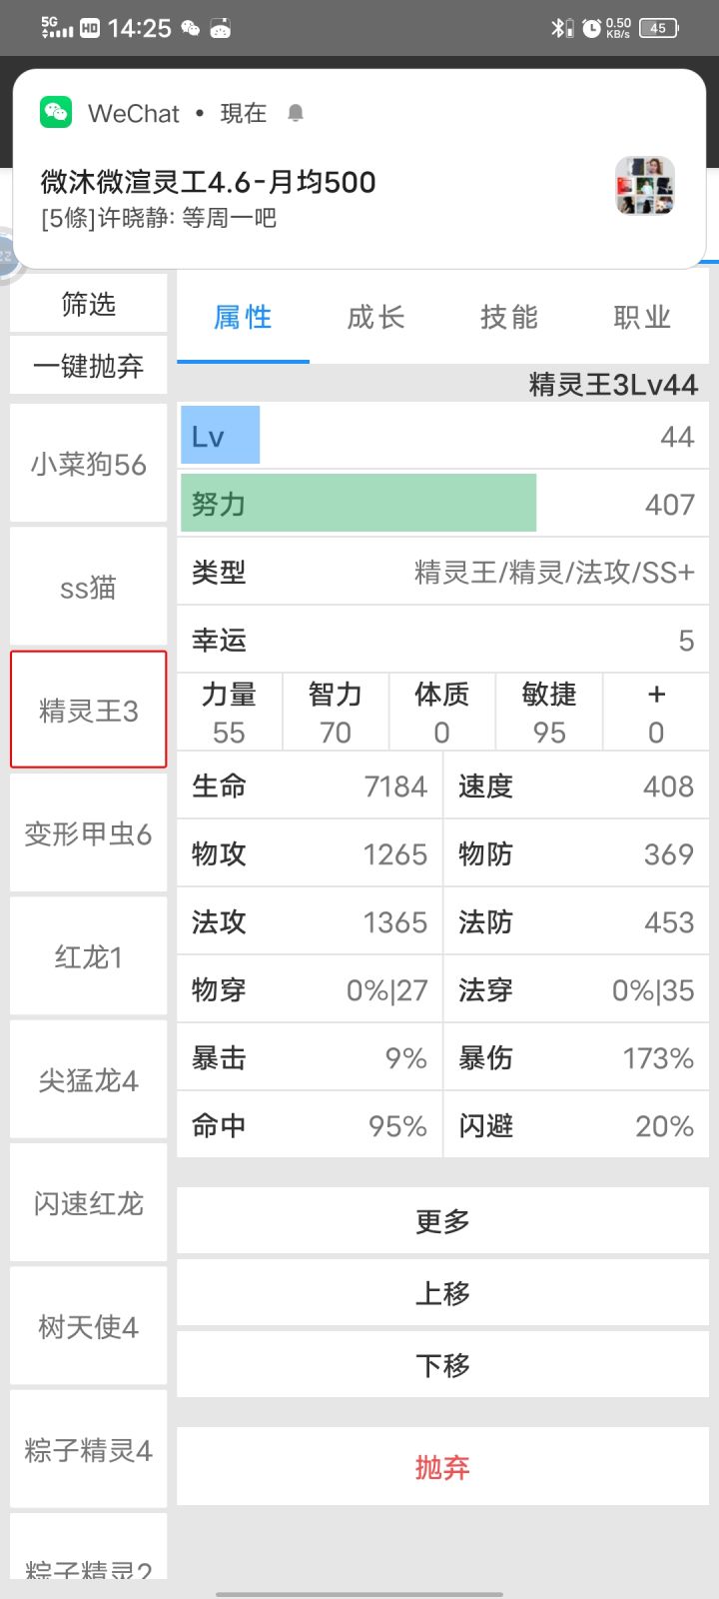Select the 属性 tab
719x1599 pixels.
tap(243, 318)
